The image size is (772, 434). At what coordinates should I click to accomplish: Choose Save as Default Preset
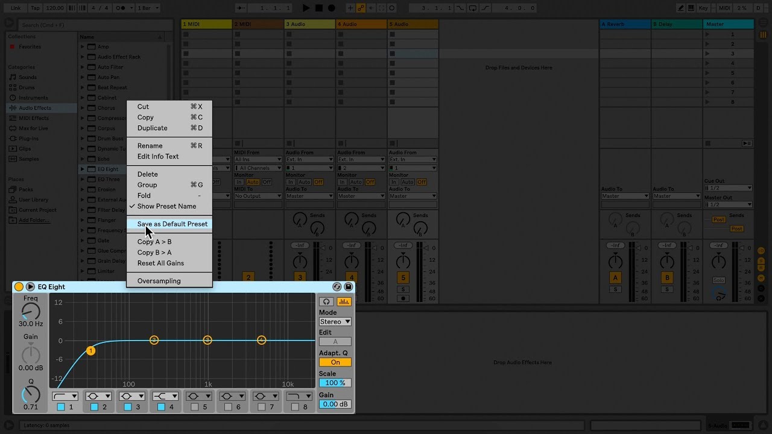click(x=169, y=224)
